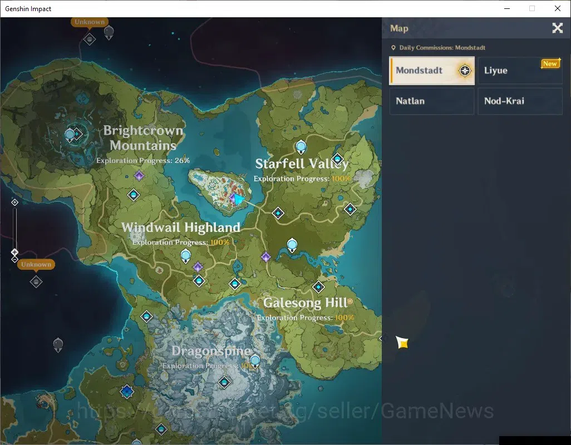
Task: Close the Map panel with X
Action: [558, 28]
